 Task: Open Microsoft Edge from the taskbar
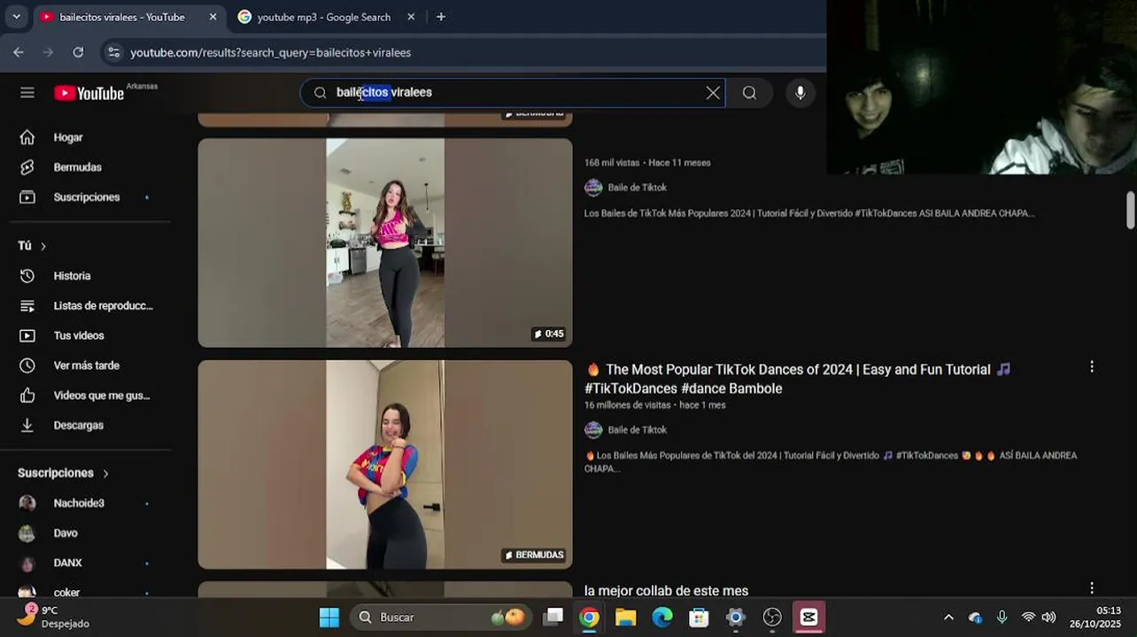[x=662, y=618]
